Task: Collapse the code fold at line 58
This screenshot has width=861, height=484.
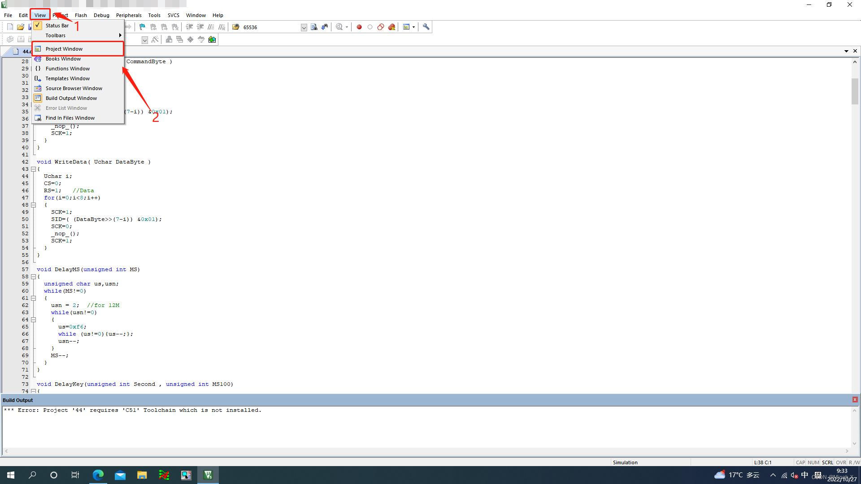Action: click(33, 277)
